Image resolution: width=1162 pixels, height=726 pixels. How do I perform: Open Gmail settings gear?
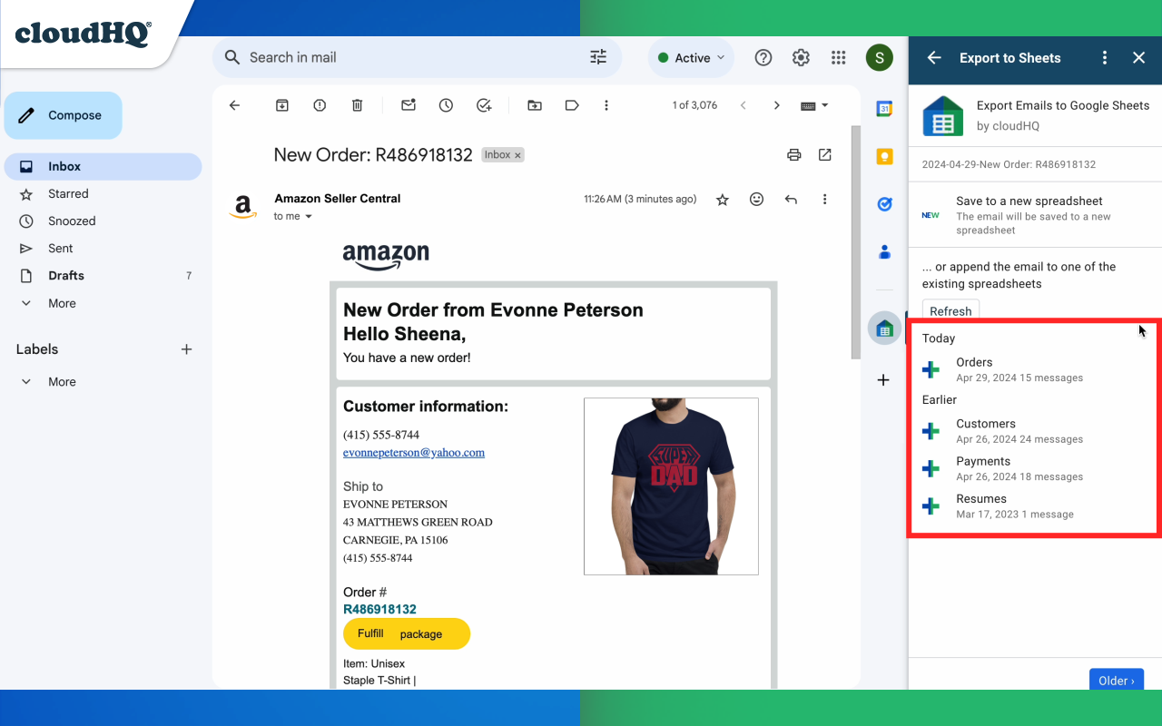801,57
